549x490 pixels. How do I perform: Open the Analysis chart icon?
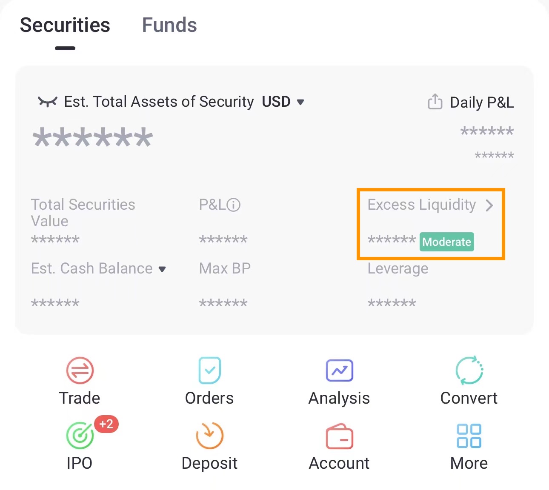(x=339, y=370)
